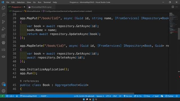Change file encoding UTF-8
This screenshot has width=180, height=101.
point(108,96)
